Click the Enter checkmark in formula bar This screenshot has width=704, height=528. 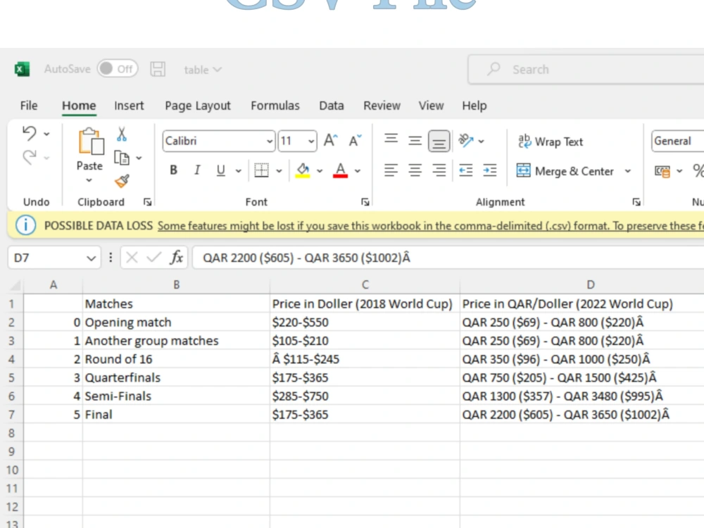pos(153,257)
